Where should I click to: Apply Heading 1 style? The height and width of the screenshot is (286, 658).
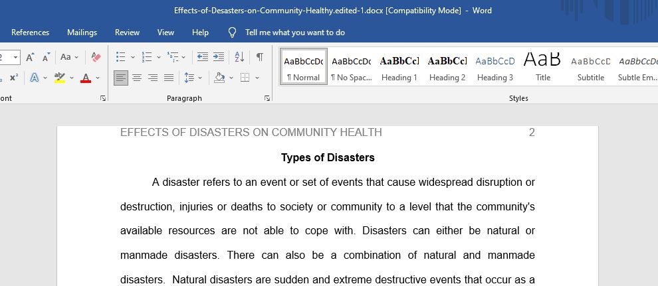tap(399, 66)
